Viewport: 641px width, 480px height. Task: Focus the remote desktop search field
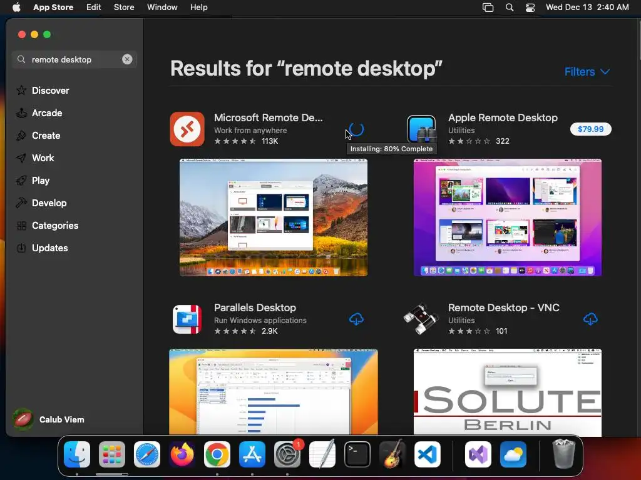(x=74, y=59)
